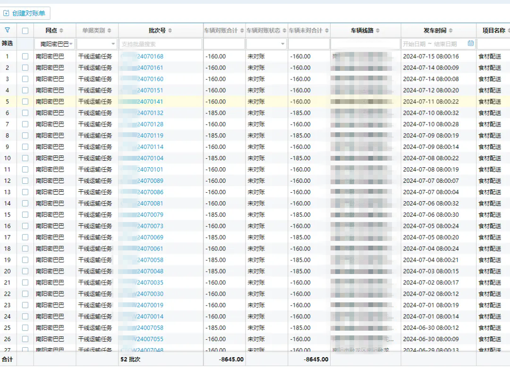
Task: Check the checkbox for row 5
Action: pyautogui.click(x=25, y=102)
